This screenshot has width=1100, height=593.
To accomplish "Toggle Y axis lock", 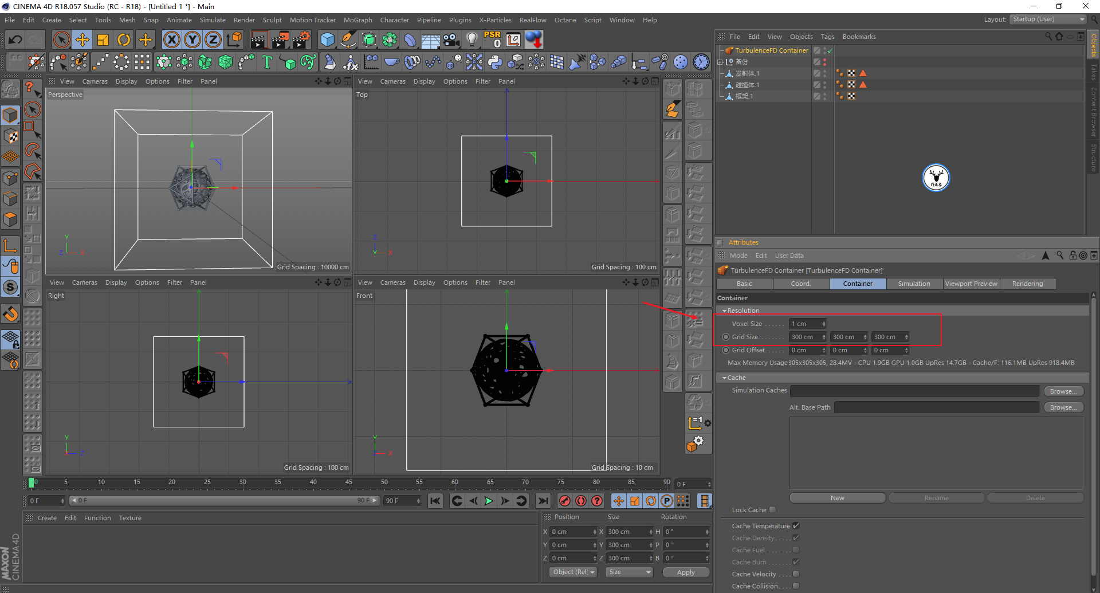I will [x=192, y=40].
